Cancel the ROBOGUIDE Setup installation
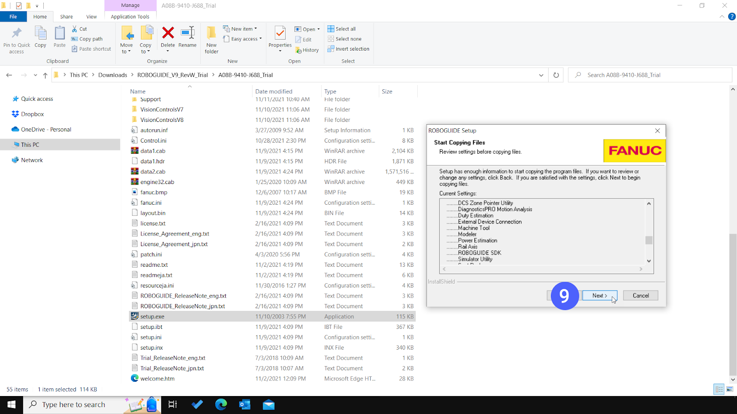This screenshot has width=737, height=414. click(x=640, y=295)
